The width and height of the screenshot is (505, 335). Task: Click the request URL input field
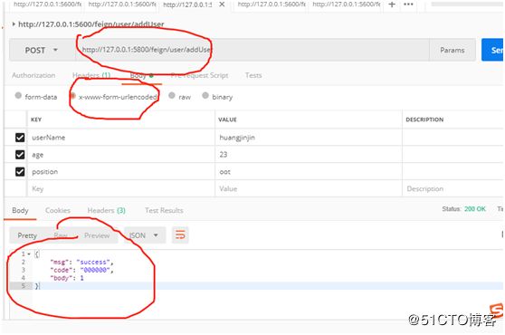click(252, 50)
